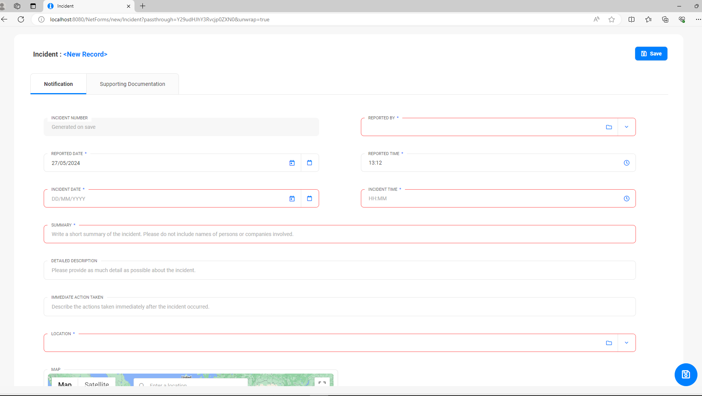Viewport: 702px width, 396px height.
Task: Switch to Supporting Documentation tab
Action: pos(132,84)
